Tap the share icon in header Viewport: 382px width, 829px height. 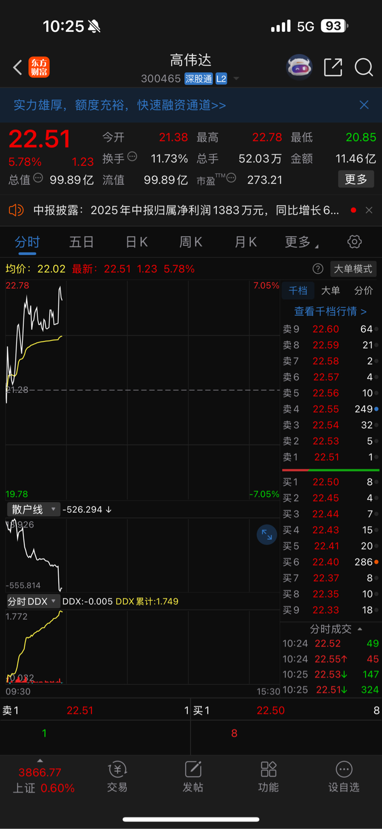click(x=333, y=67)
